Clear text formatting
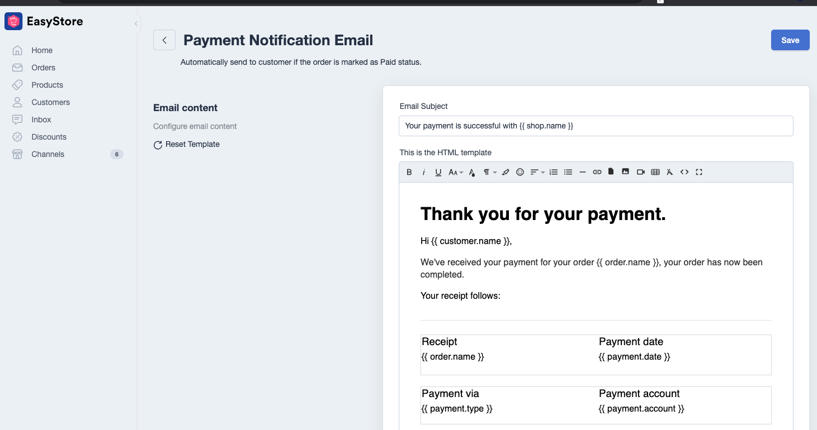The height and width of the screenshot is (430, 817). click(x=670, y=172)
